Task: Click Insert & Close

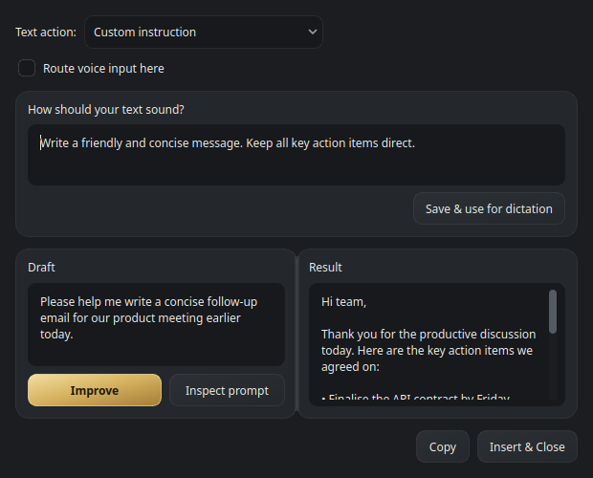Action: point(527,446)
